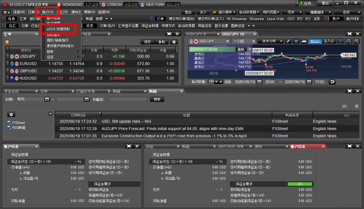
Task: Decrease the 条状数量 bar count arrow
Action: click(x=217, y=82)
